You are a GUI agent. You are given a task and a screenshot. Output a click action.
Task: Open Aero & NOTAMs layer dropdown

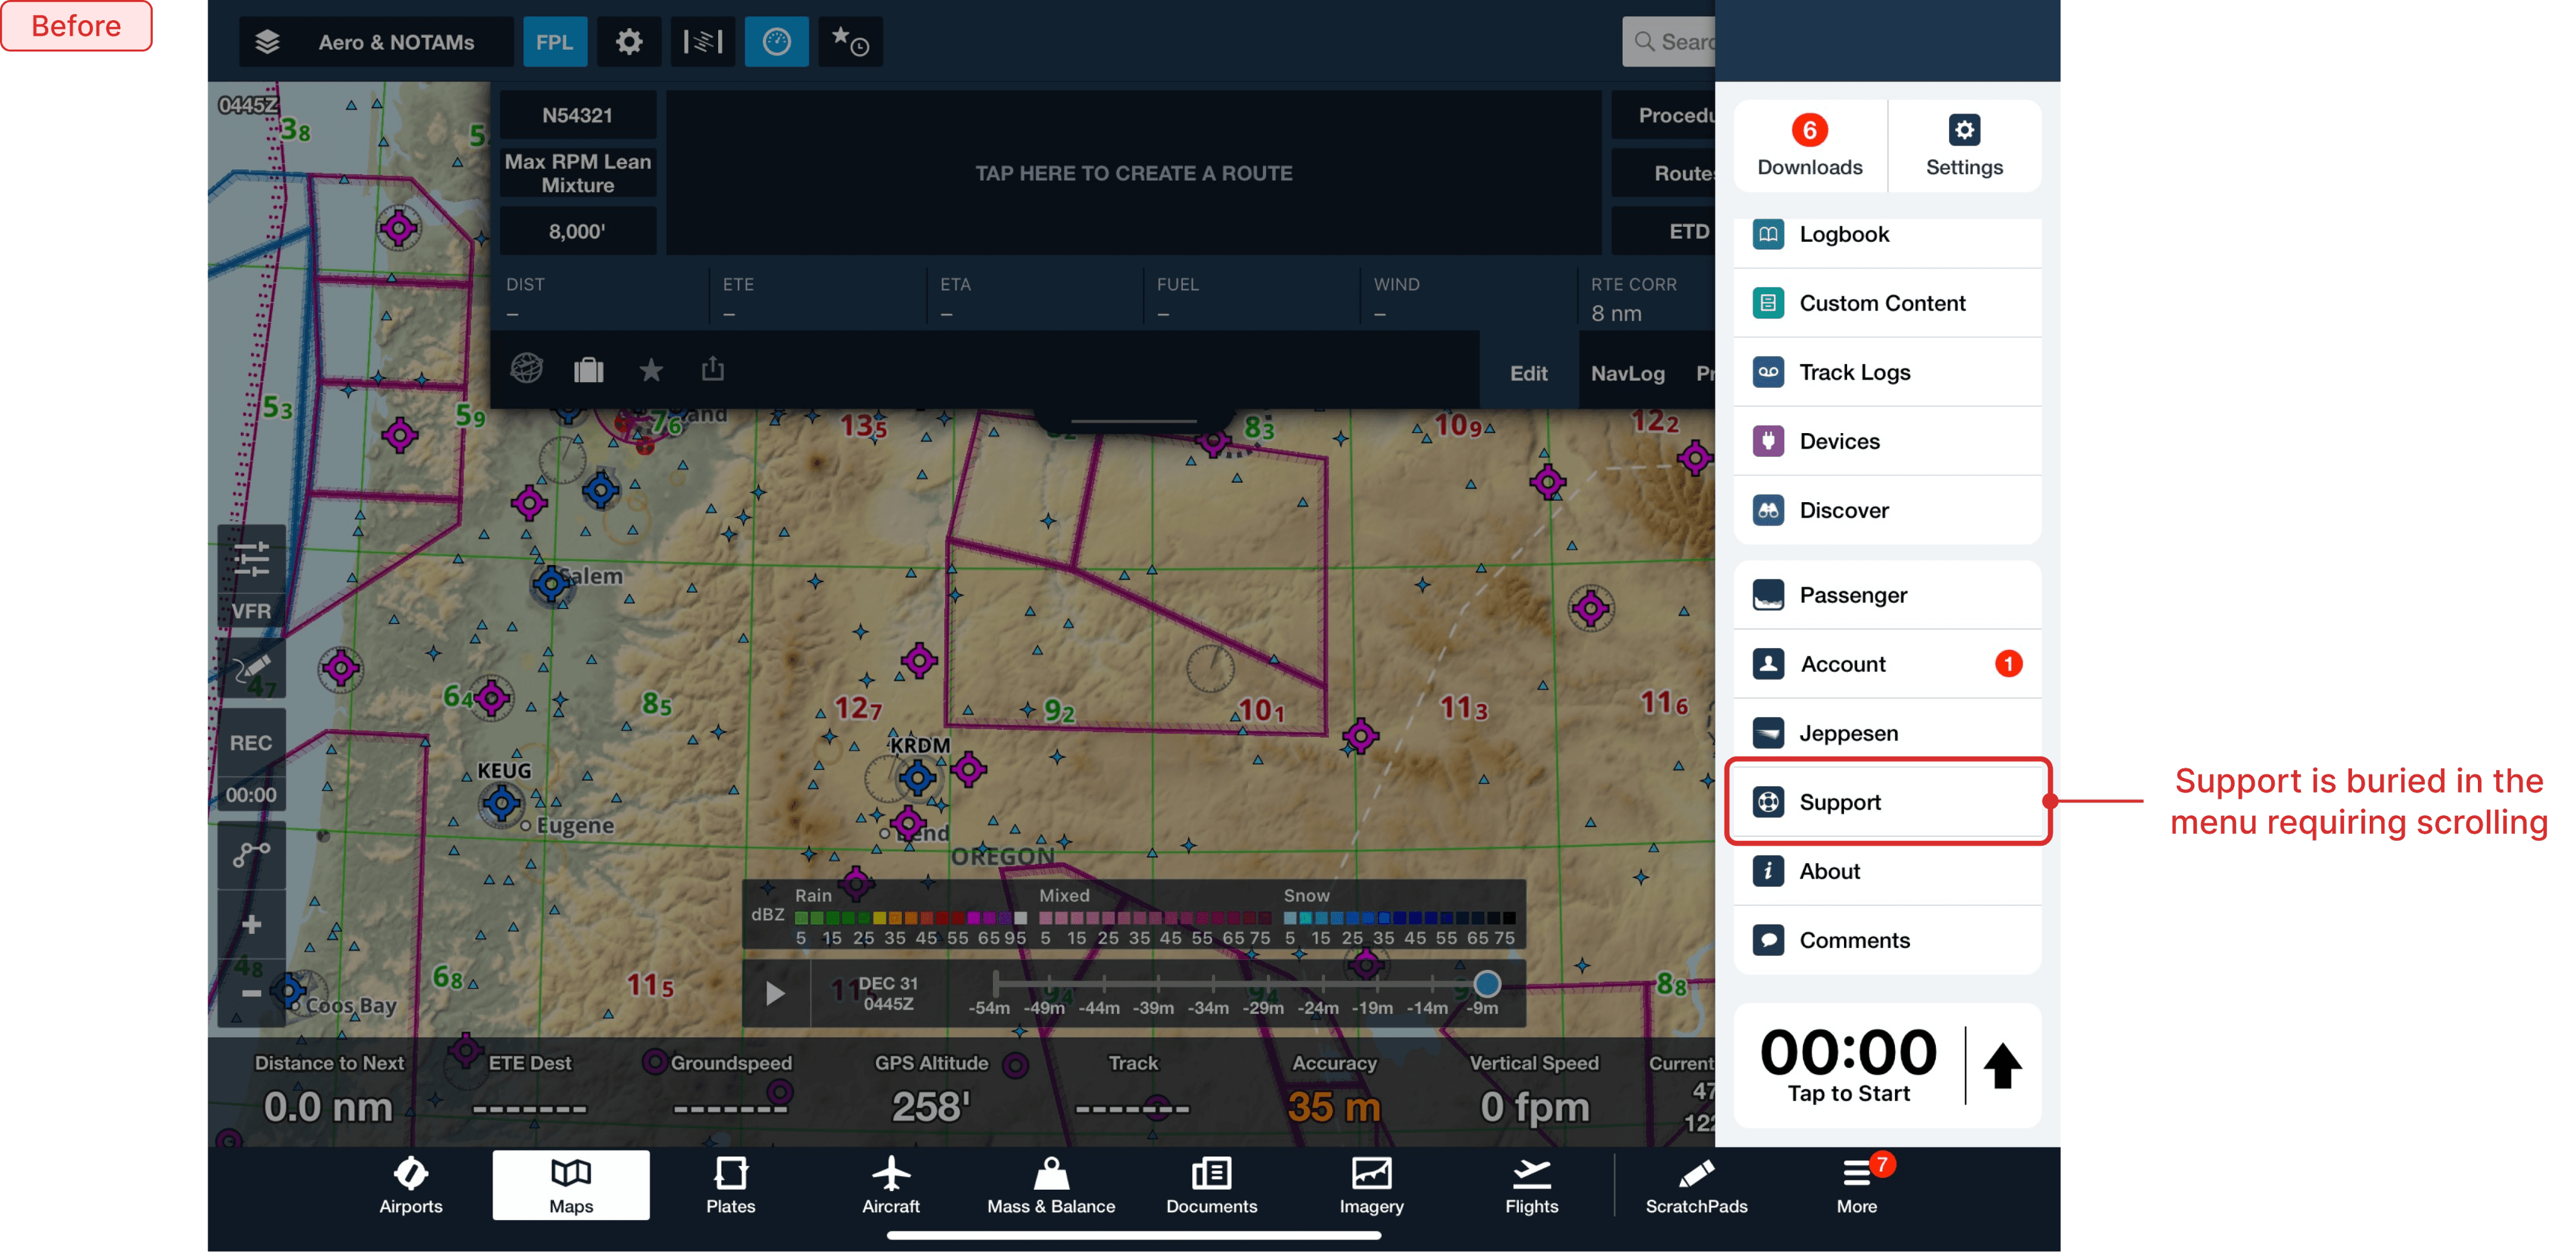pyautogui.click(x=396, y=42)
